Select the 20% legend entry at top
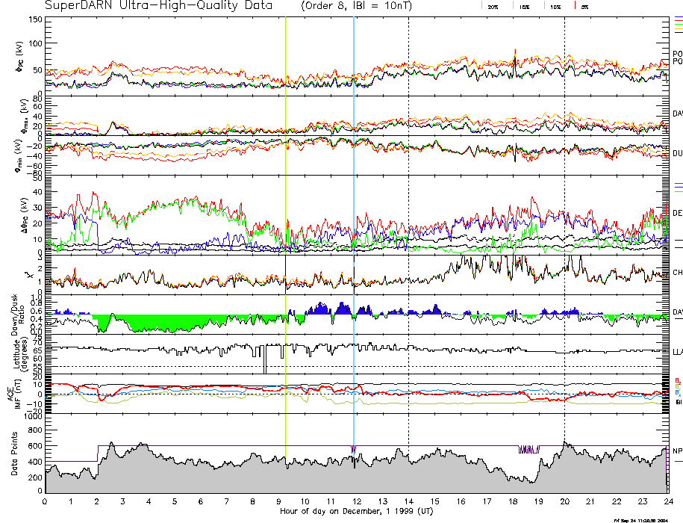Viewport: 683px width, 523px height. coord(492,6)
